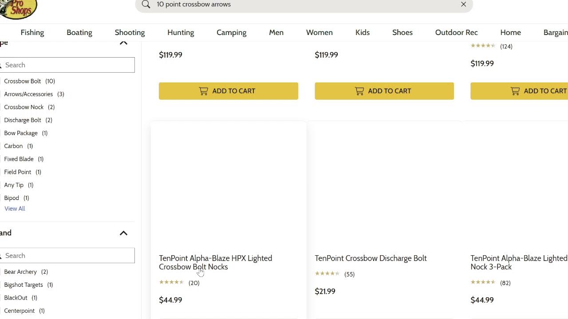Clear the search box text

click(x=463, y=4)
